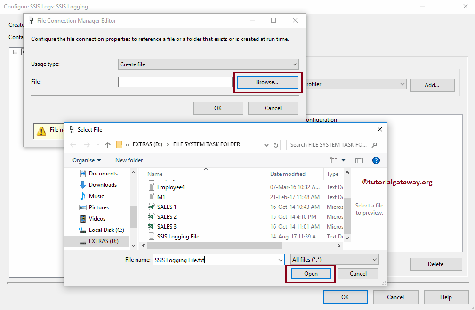Click the Search FILE SYSTEM TASK box

(x=330, y=144)
